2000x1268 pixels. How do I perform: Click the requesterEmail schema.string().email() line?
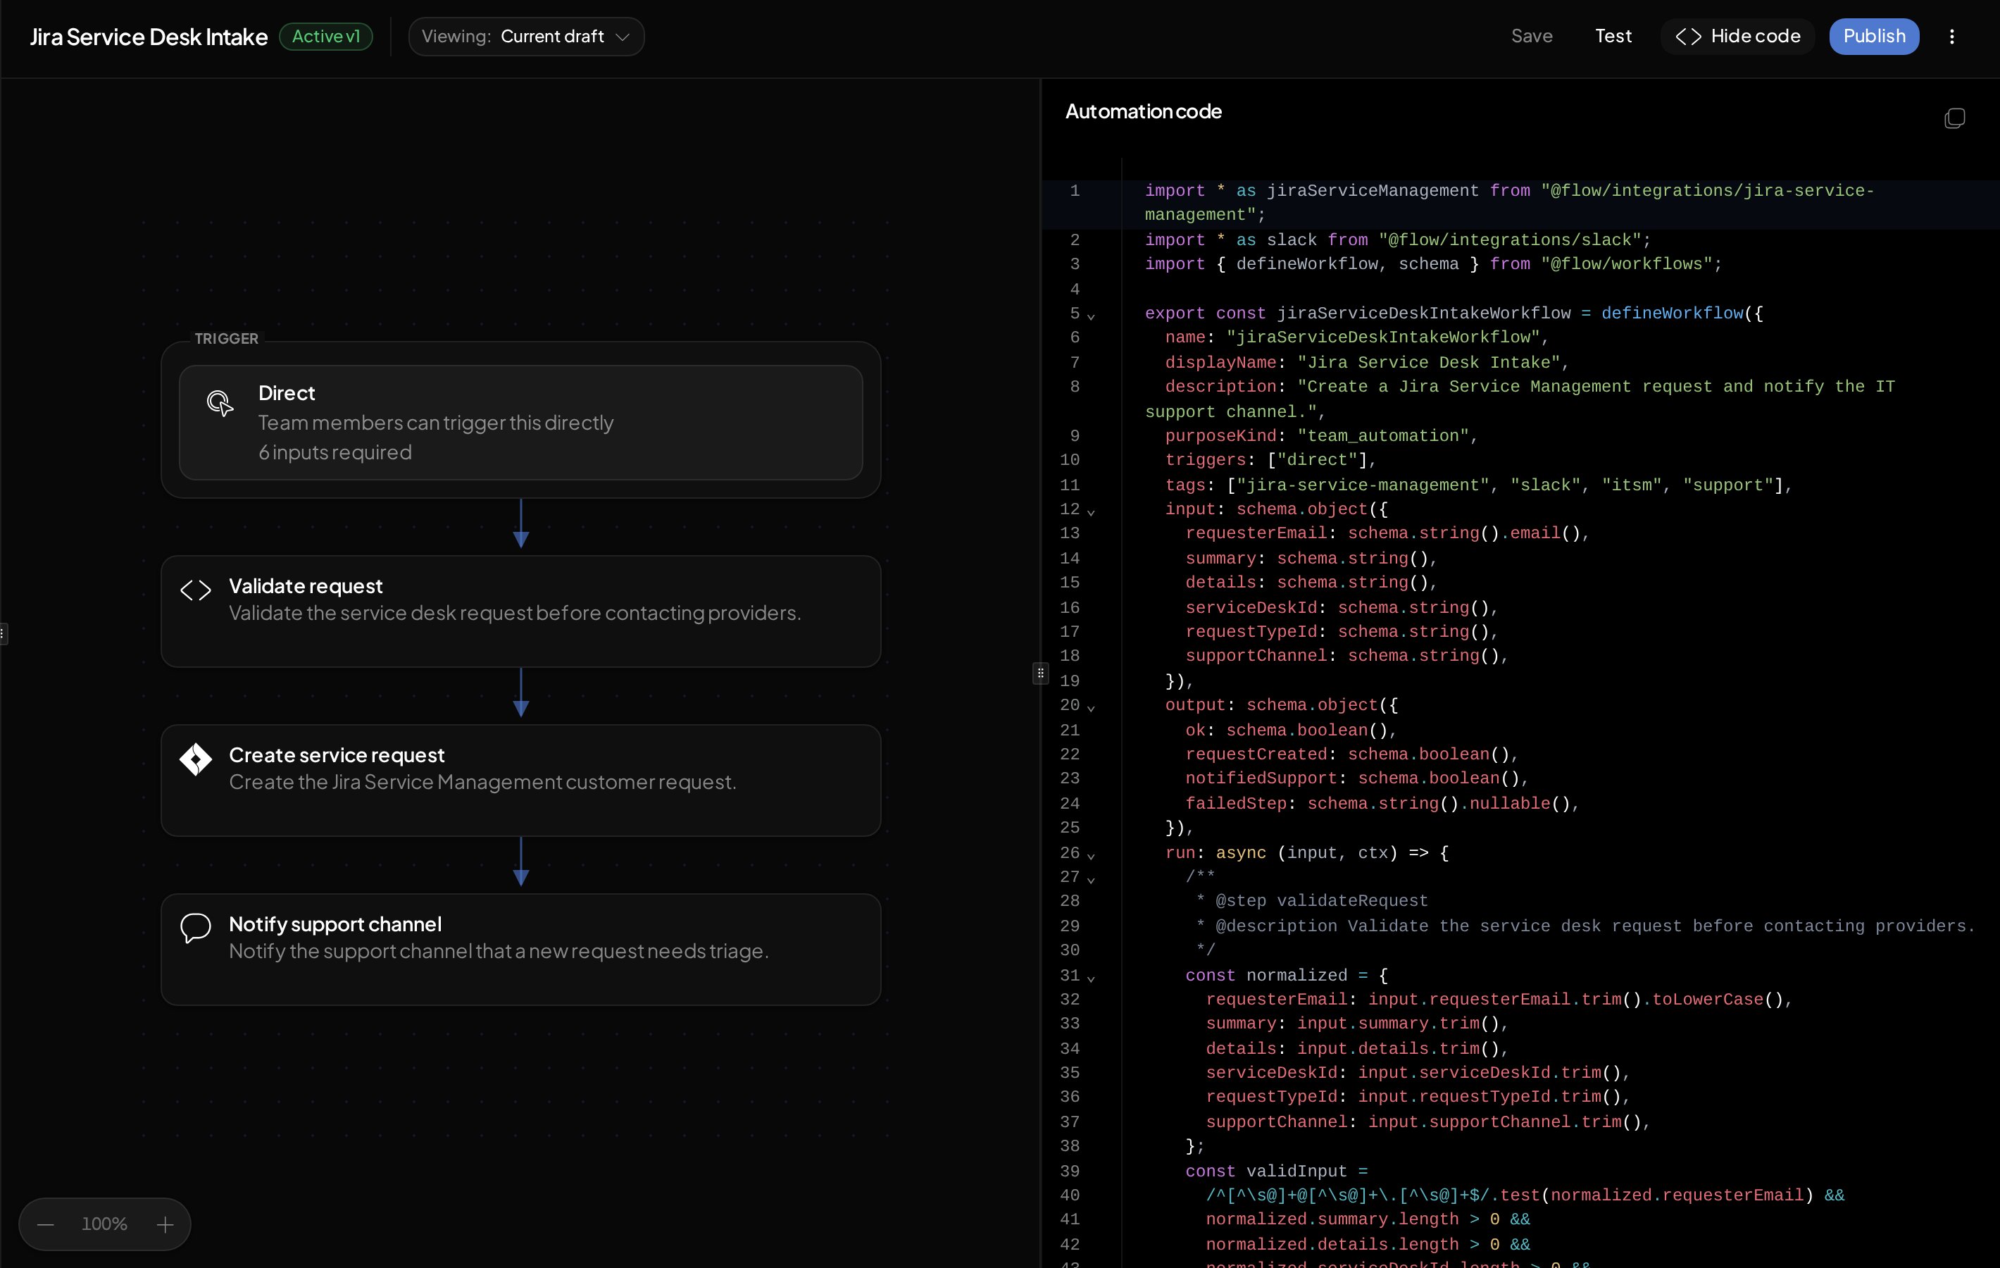[1387, 533]
